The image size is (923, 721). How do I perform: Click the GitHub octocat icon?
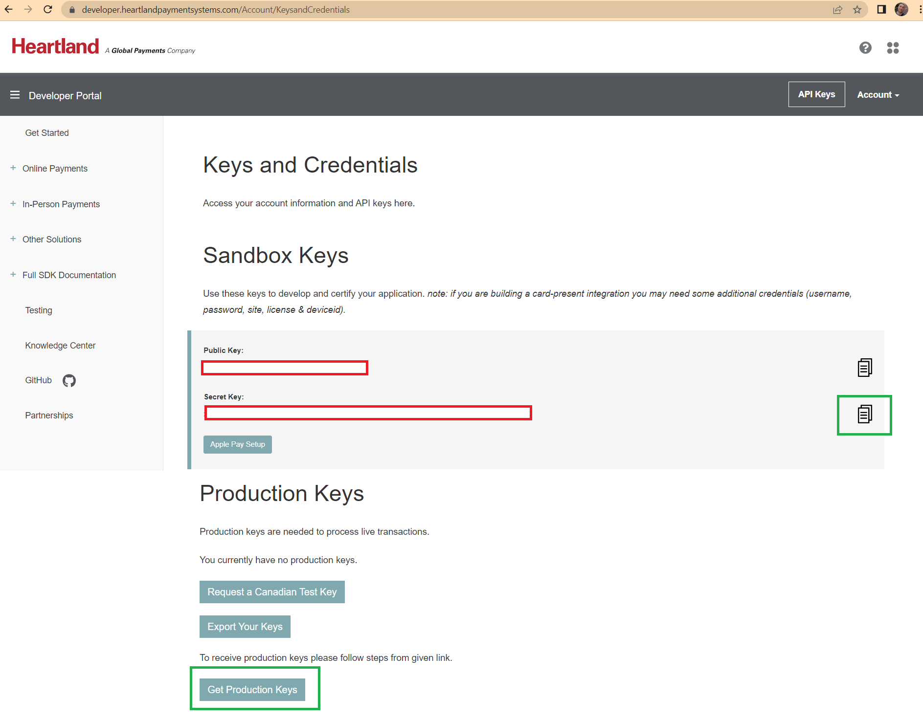[69, 380]
